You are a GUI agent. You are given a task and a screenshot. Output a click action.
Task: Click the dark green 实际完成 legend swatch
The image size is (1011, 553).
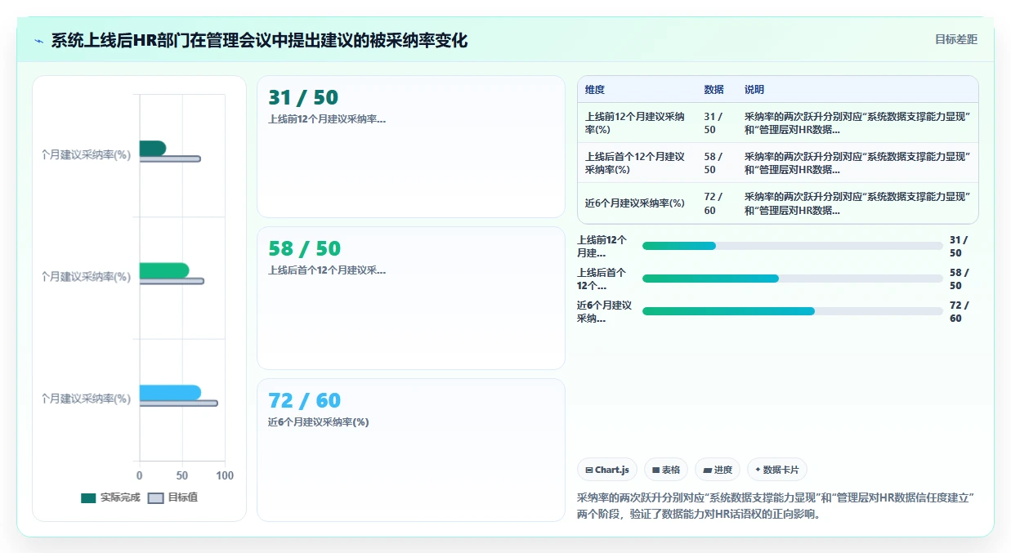pos(88,498)
